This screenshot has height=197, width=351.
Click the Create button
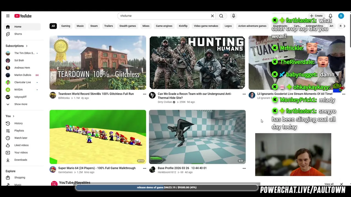(316, 16)
